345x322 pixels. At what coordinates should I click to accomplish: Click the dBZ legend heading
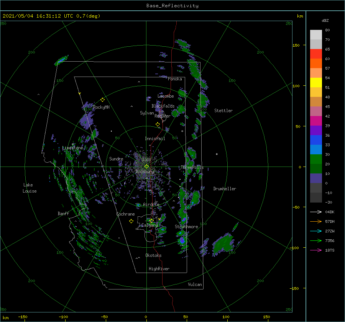pyautogui.click(x=325, y=20)
